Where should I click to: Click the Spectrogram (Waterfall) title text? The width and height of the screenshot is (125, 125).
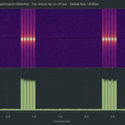pyautogui.click(x=14, y=4)
